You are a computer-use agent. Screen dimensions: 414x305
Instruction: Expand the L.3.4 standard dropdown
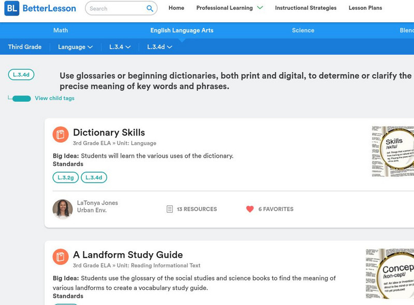pyautogui.click(x=120, y=47)
